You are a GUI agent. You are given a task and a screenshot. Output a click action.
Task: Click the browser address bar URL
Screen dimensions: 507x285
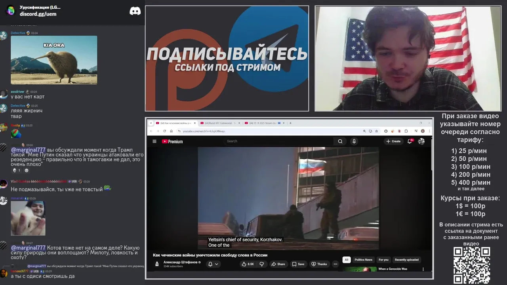point(204,131)
